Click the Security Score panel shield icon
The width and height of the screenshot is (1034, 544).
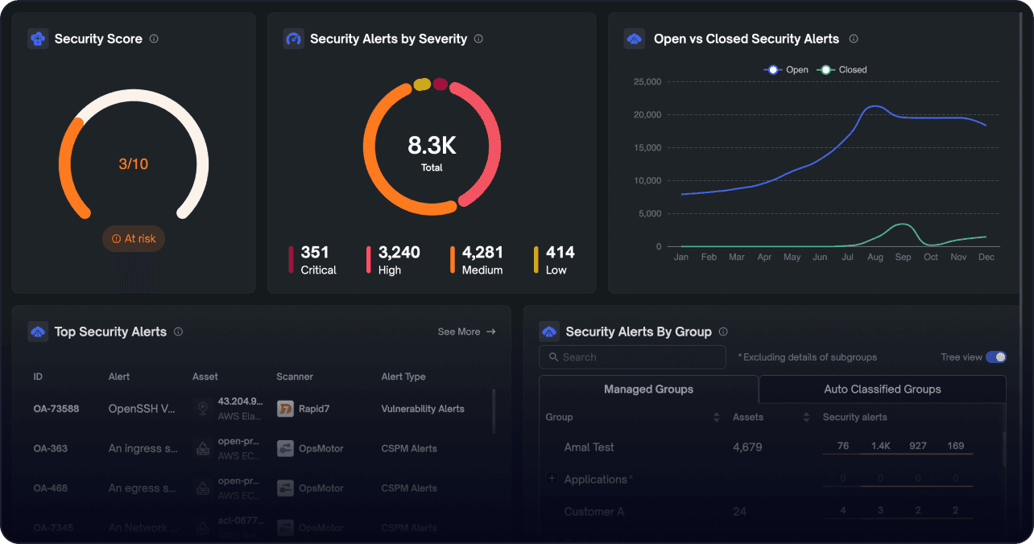tap(38, 39)
